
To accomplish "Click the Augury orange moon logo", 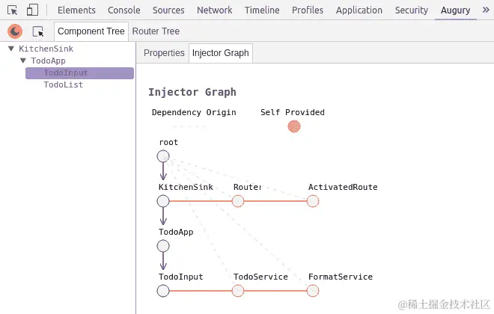I will (x=15, y=31).
